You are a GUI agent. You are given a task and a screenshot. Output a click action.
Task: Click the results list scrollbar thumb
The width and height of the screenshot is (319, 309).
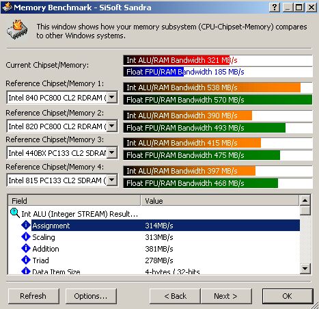click(305, 211)
